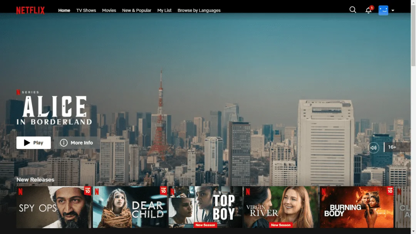The image size is (416, 234).
Task: Play Alice in Borderland
Action: (x=34, y=142)
